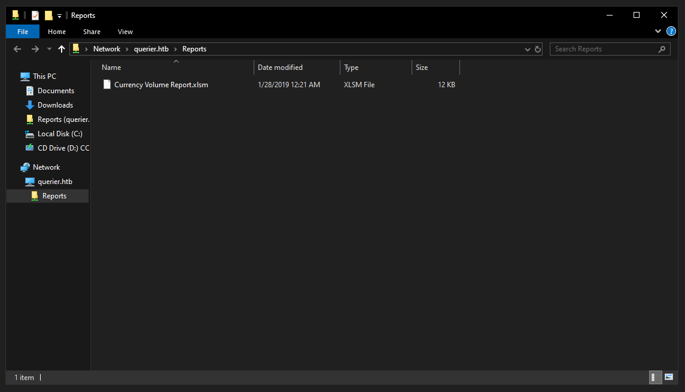Select Currency Volume Report.xlsm file
Viewport: 685px width, 392px height.
161,85
